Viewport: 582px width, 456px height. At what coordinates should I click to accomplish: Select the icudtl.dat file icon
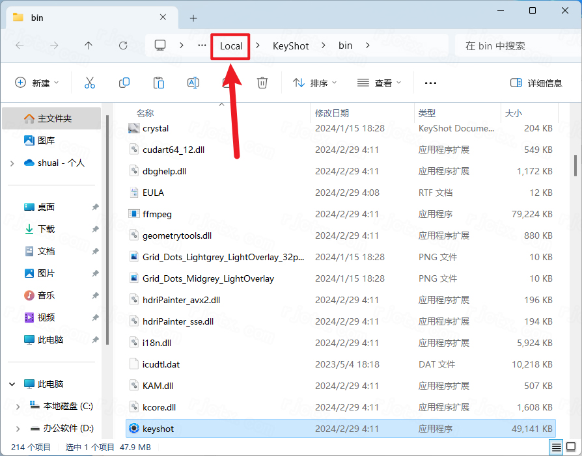[133, 364]
